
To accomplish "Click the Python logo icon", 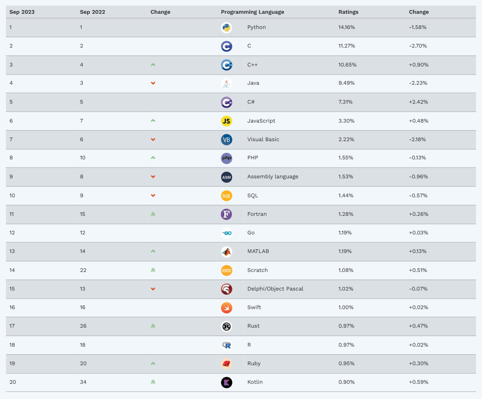I will (x=227, y=27).
